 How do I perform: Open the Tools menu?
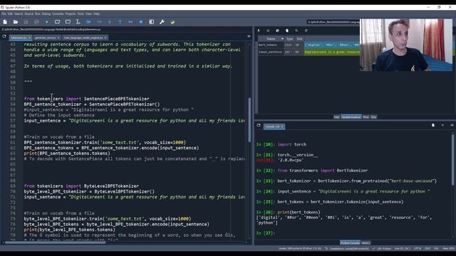point(81,14)
